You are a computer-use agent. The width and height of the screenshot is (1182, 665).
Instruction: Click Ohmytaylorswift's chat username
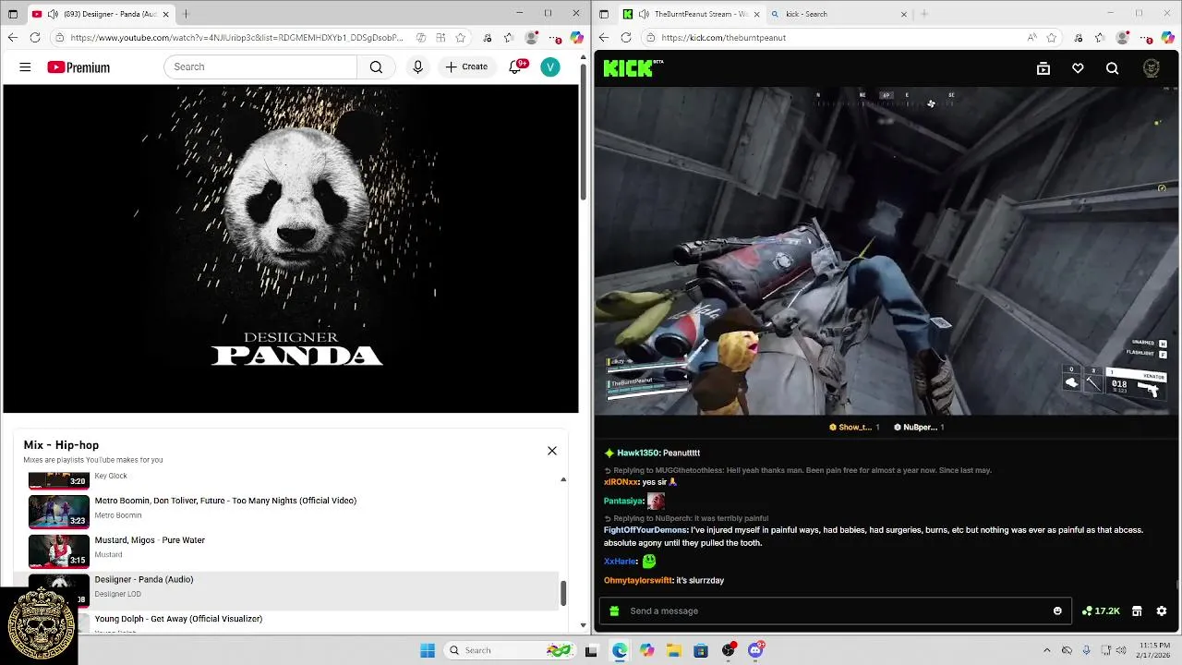click(638, 580)
